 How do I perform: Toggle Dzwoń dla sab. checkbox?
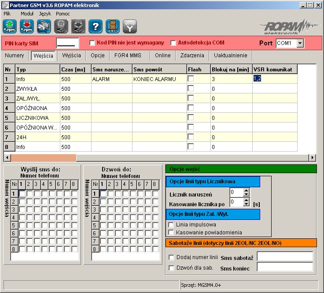point(171,268)
